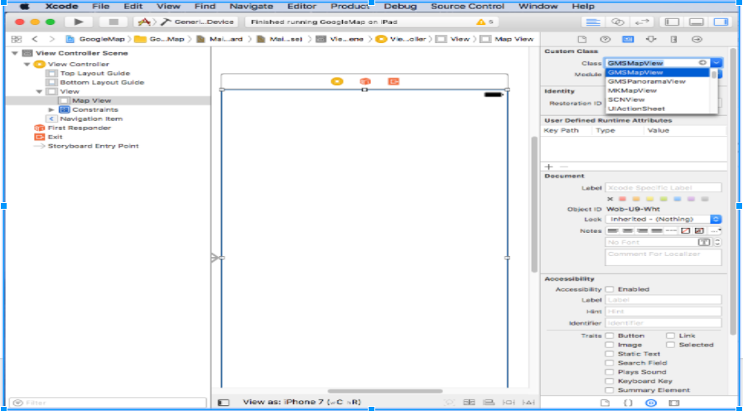743x411 pixels.
Task: Select the yellow label color swatch
Action: (650, 199)
